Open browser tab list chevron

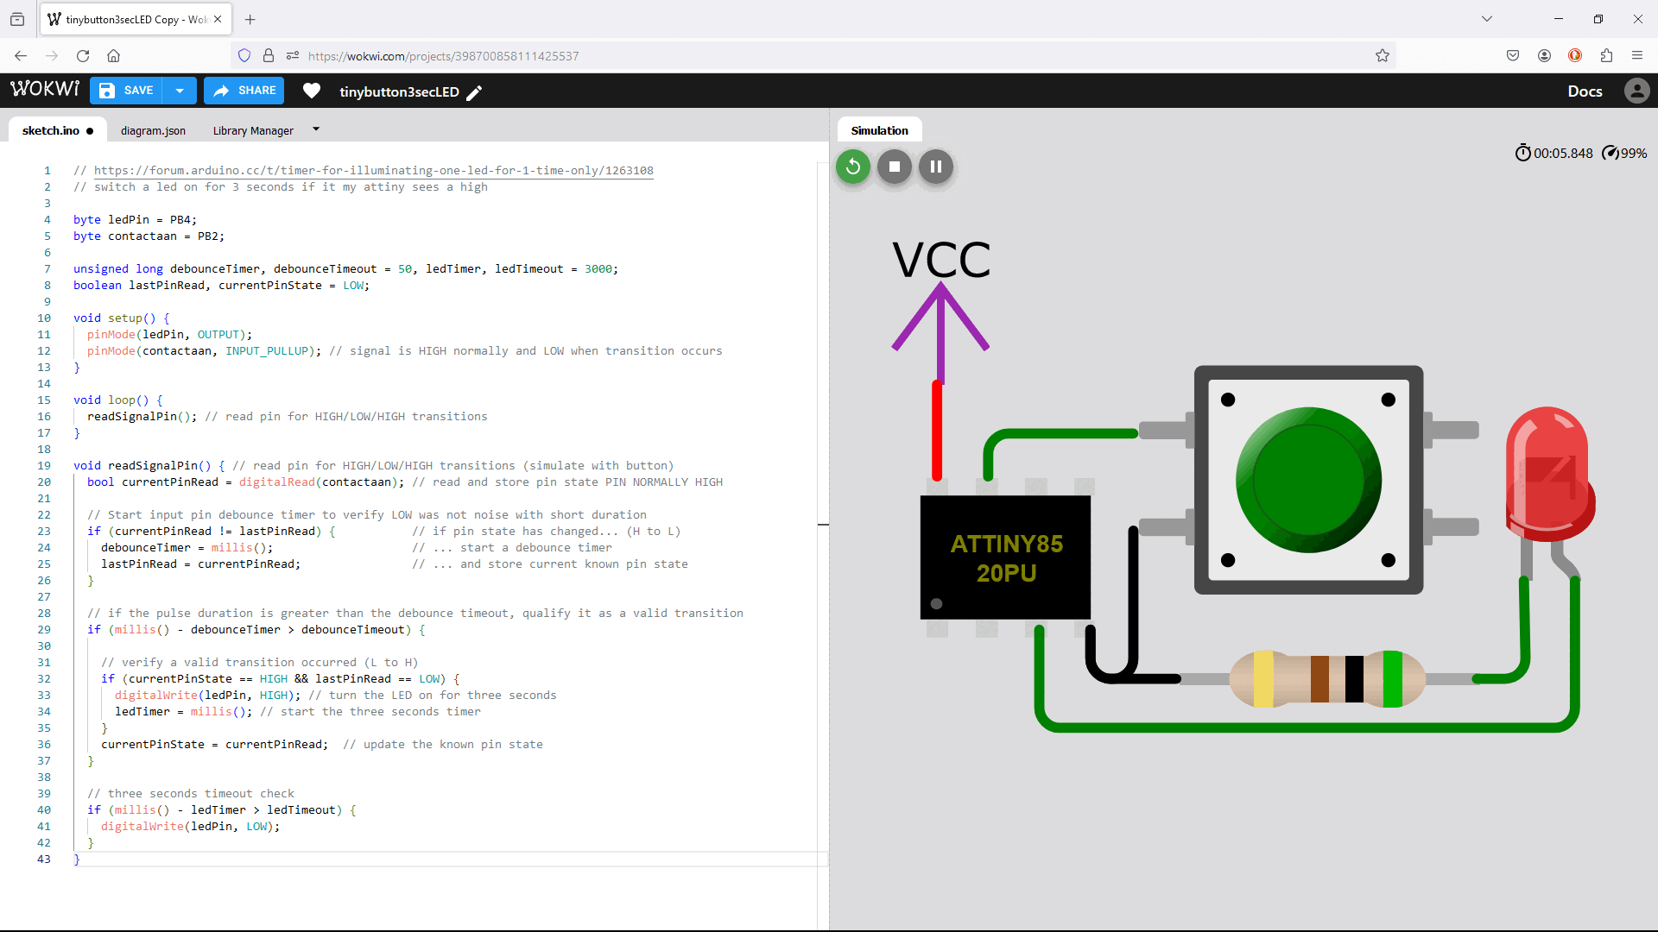pyautogui.click(x=1487, y=19)
